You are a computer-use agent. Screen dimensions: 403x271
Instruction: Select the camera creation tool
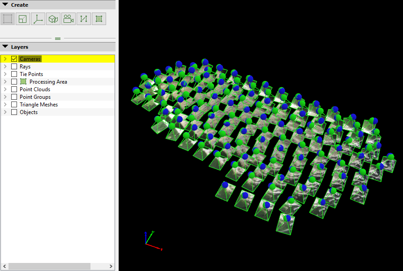pyautogui.click(x=68, y=19)
